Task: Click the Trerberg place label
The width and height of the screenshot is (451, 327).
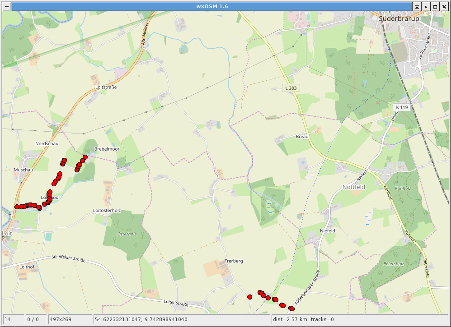Action: click(x=234, y=261)
